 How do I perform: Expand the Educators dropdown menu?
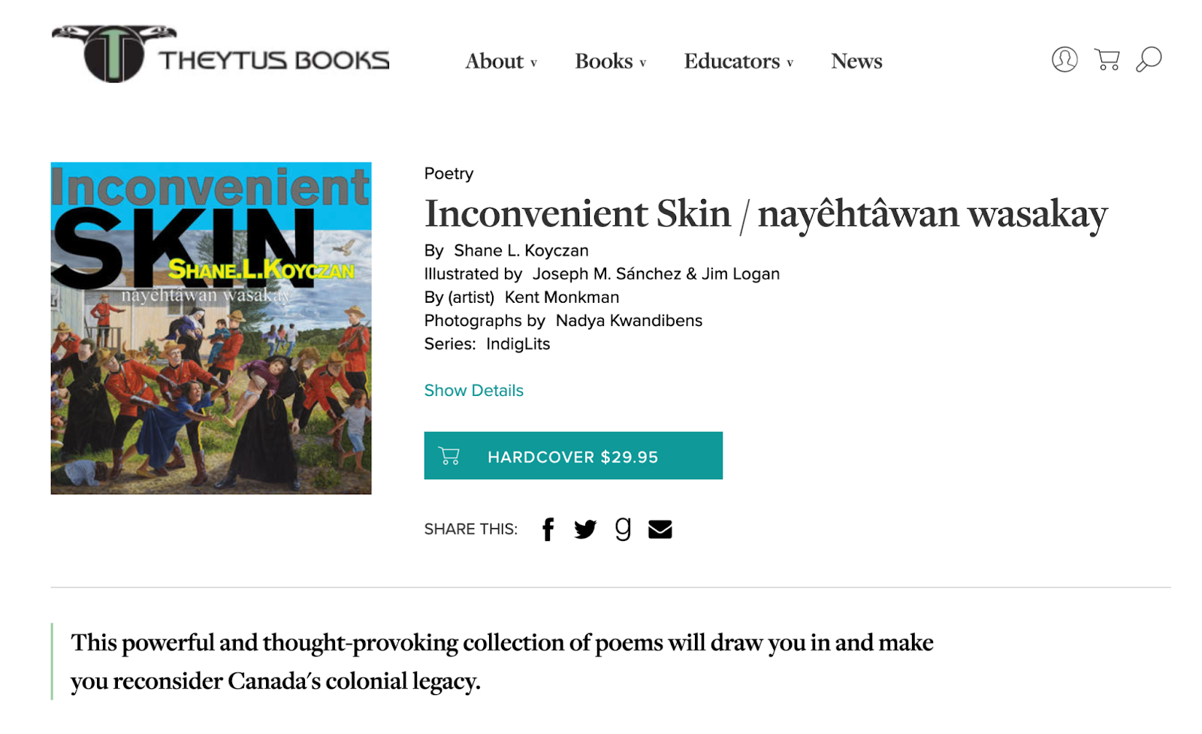tap(738, 62)
